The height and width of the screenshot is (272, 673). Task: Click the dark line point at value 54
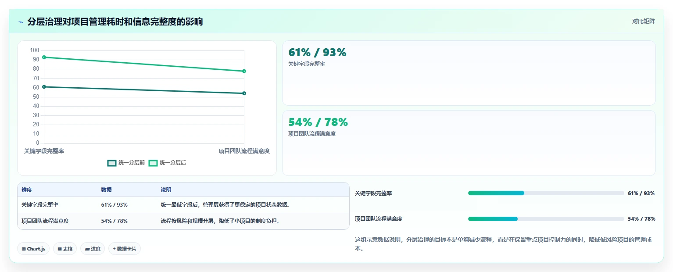pos(244,93)
